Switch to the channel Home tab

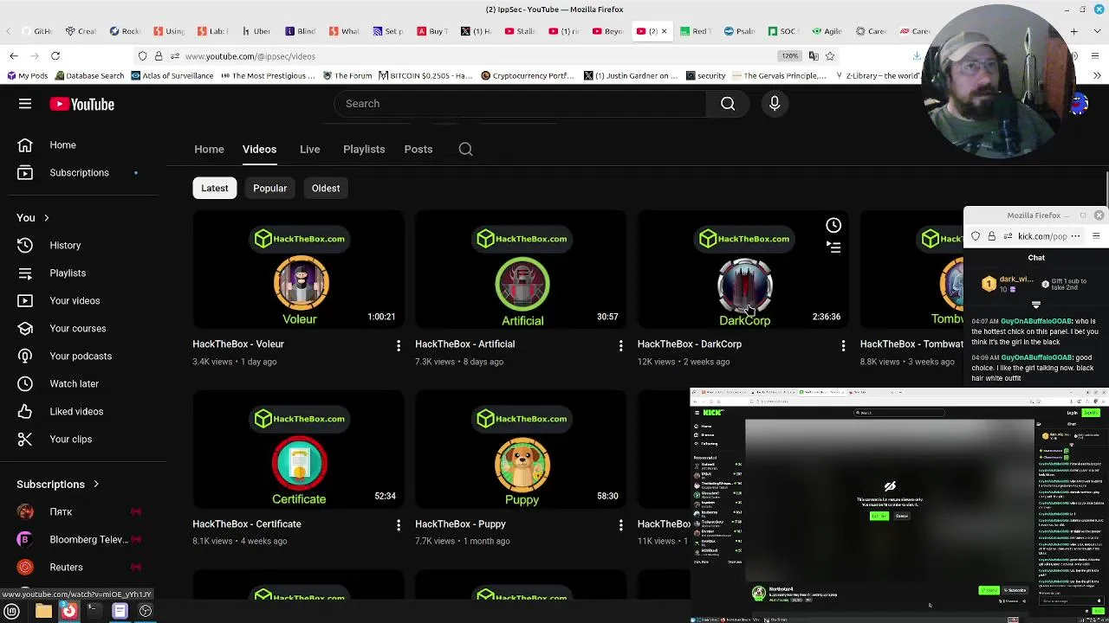[x=209, y=149]
